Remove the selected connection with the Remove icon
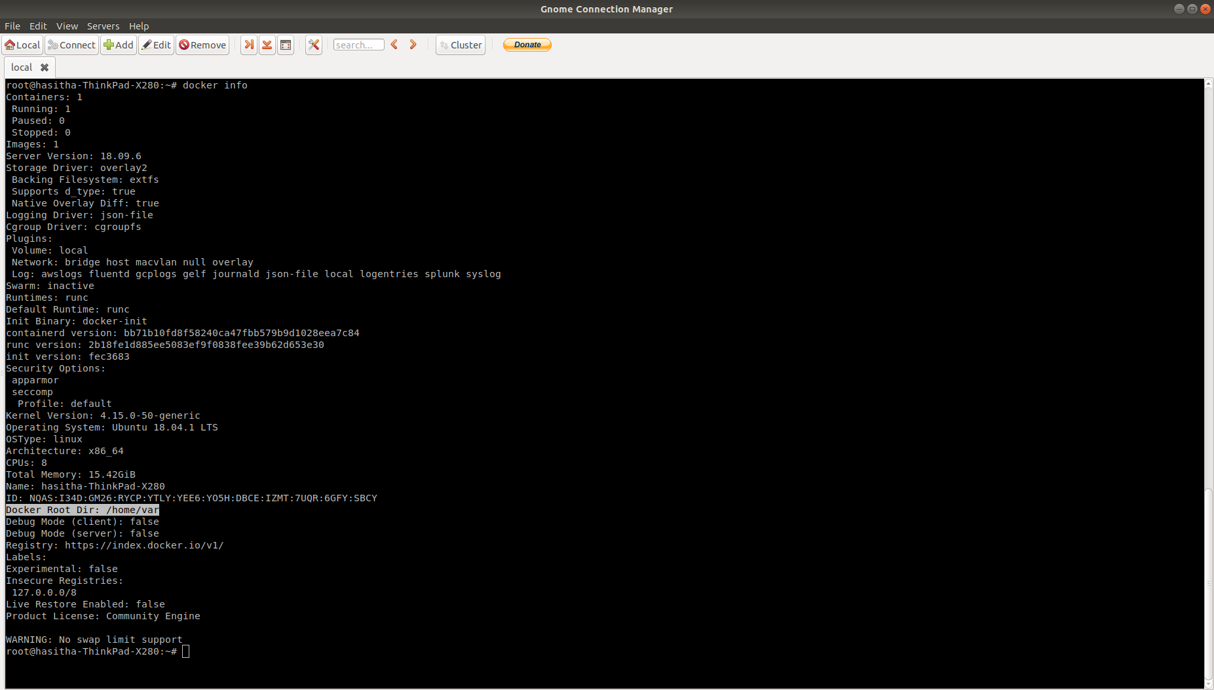This screenshot has height=690, width=1214. pos(202,45)
